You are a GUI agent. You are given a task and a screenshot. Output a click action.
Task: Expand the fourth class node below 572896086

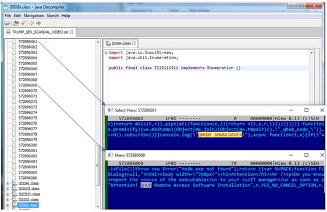pos(8,200)
